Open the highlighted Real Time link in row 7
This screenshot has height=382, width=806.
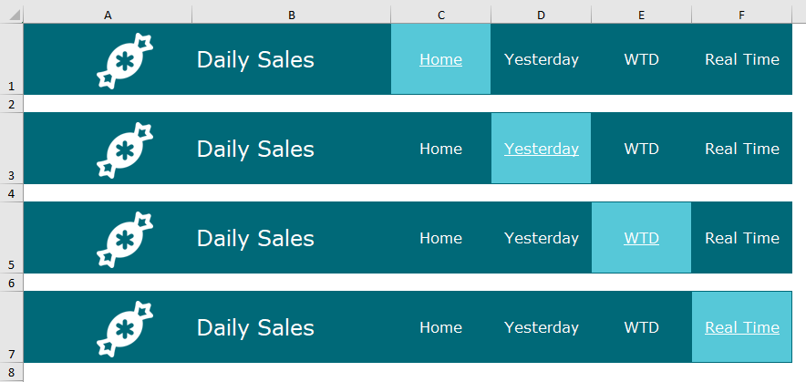(741, 328)
